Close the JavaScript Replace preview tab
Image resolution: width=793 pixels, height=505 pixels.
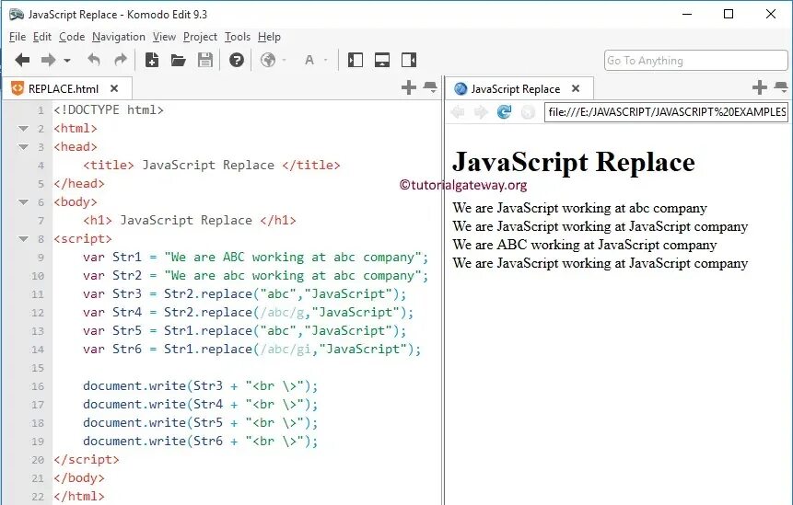[576, 89]
